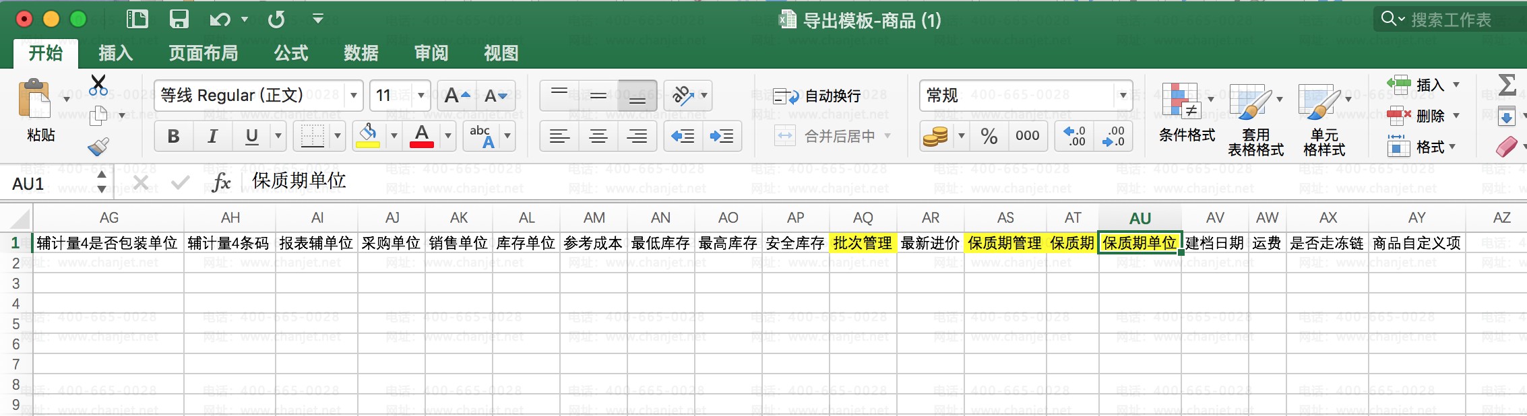The width and height of the screenshot is (1527, 416).
Task: Click the Copy icon
Action: [x=98, y=116]
